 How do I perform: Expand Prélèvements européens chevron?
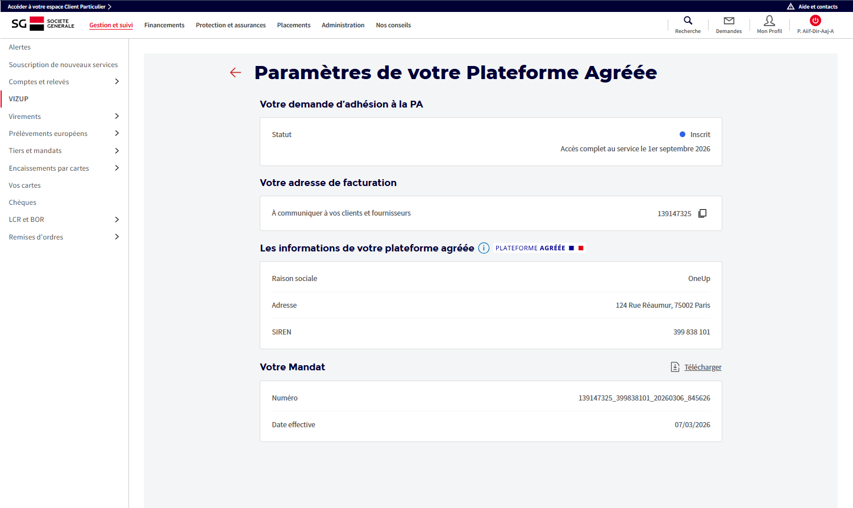click(117, 133)
